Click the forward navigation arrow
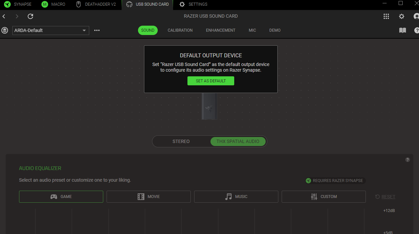The width and height of the screenshot is (419, 234). pos(17,16)
